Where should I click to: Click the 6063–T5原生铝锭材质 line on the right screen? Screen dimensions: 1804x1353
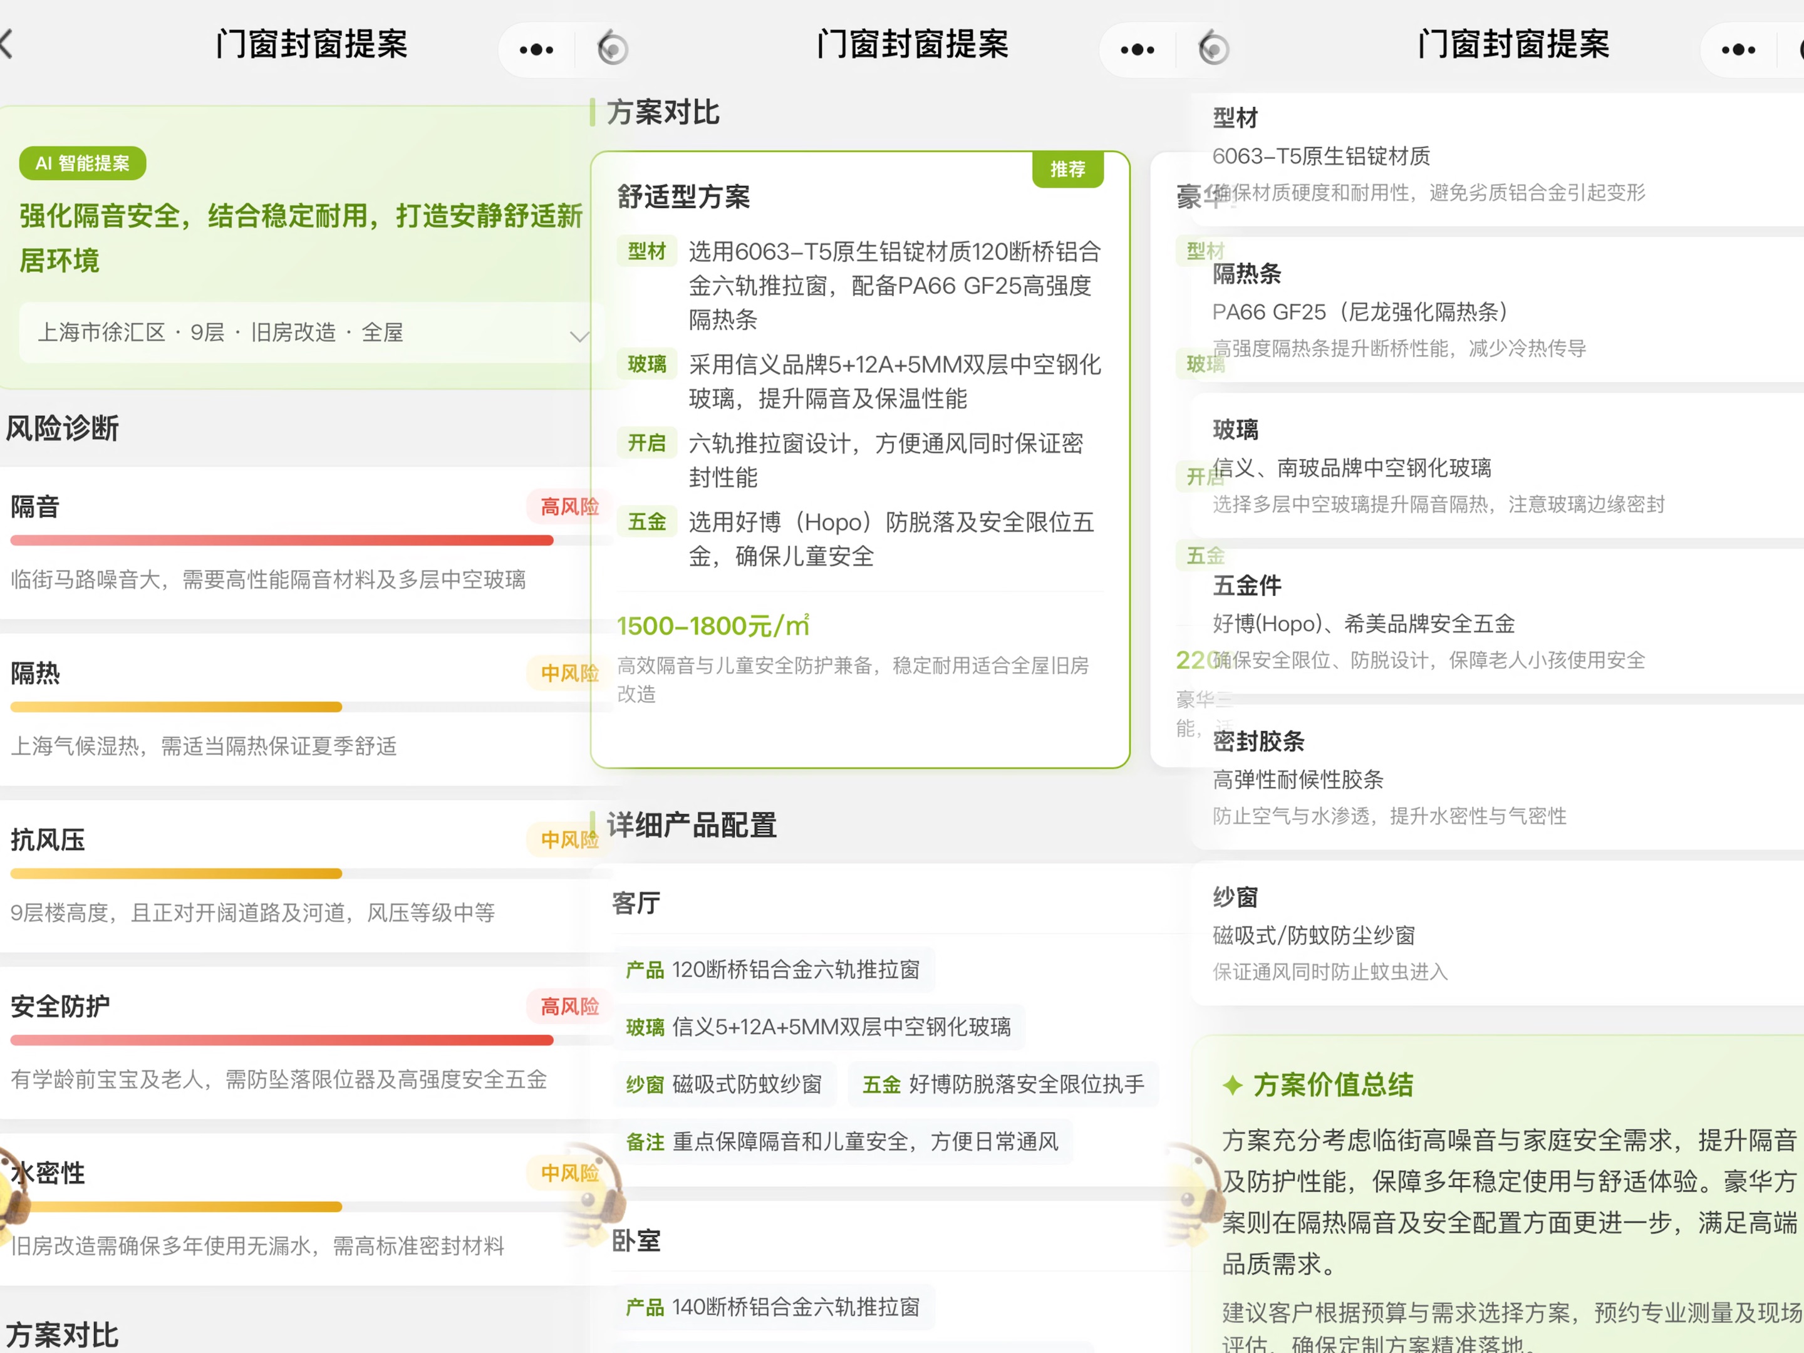point(1321,156)
